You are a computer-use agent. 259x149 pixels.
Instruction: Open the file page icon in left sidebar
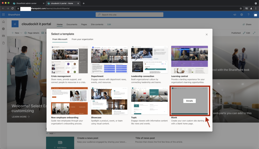(x=4, y=43)
